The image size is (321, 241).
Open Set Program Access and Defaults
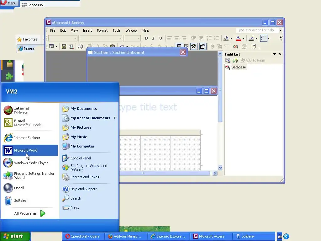[89, 168]
